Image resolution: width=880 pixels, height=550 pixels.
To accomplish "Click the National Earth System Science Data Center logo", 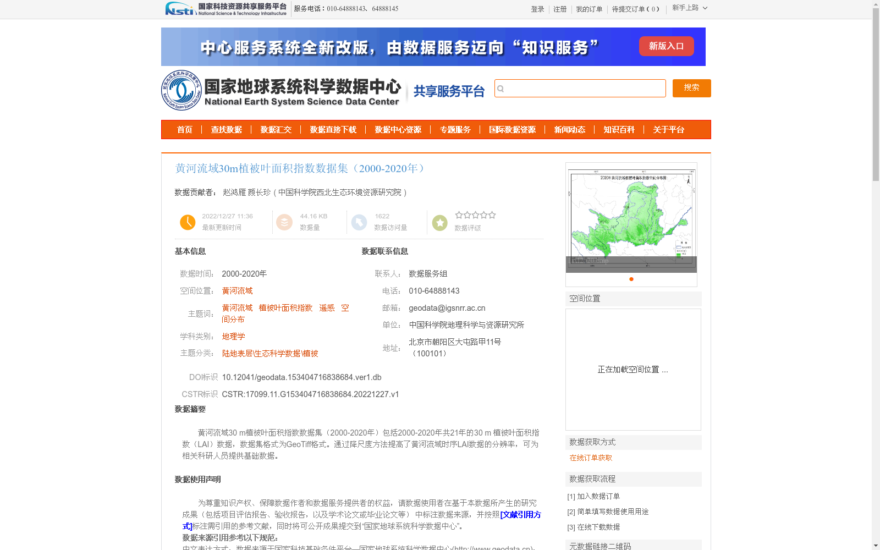I will (281, 90).
